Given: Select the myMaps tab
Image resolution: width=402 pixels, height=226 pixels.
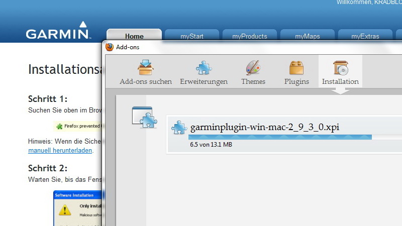Looking at the screenshot, I should [x=308, y=36].
